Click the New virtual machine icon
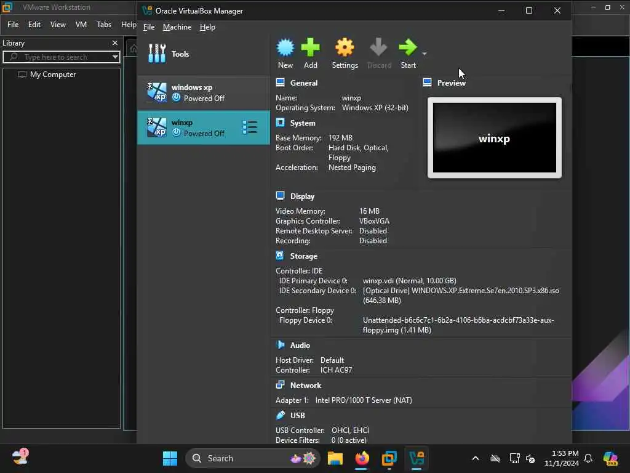630x473 pixels. click(x=285, y=47)
